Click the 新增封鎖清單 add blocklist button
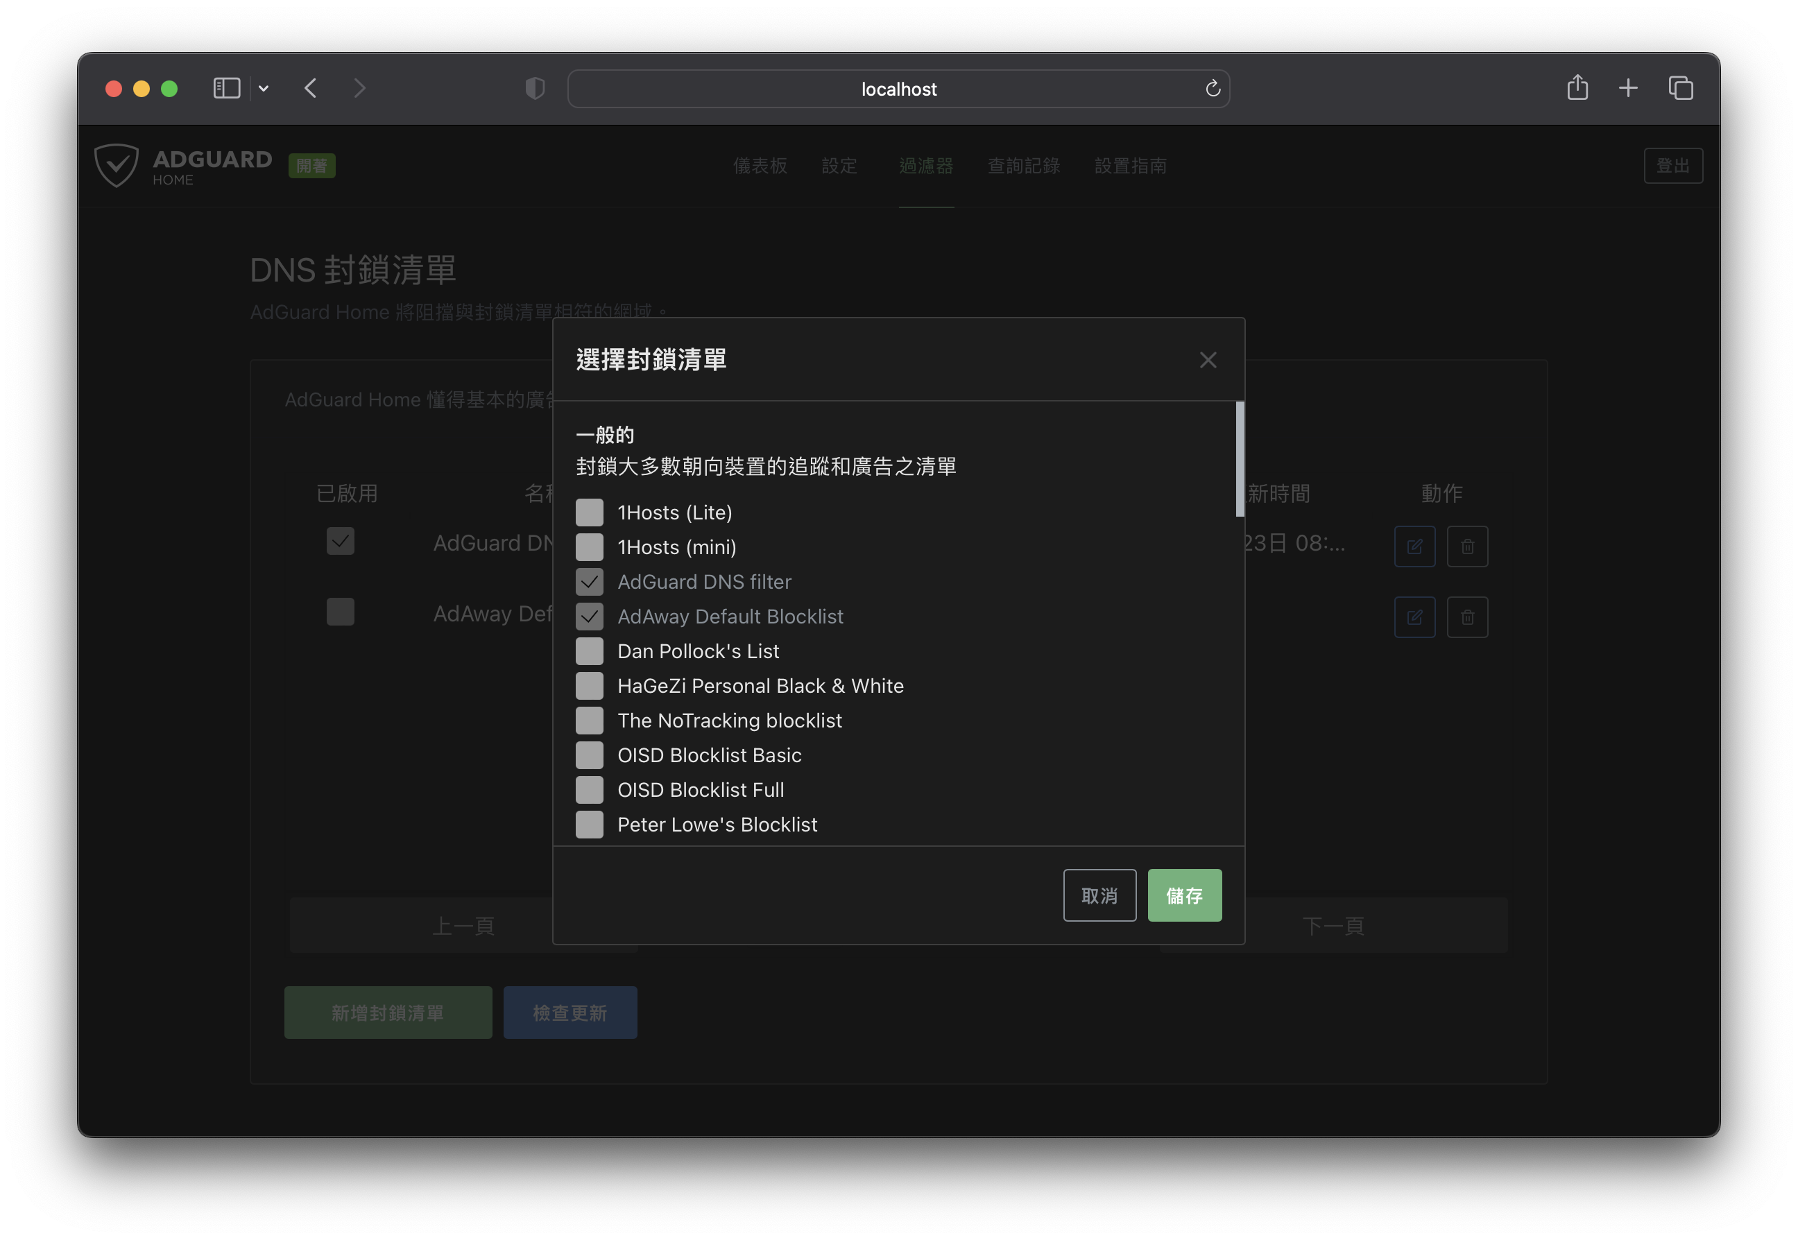The image size is (1798, 1240). (388, 1013)
